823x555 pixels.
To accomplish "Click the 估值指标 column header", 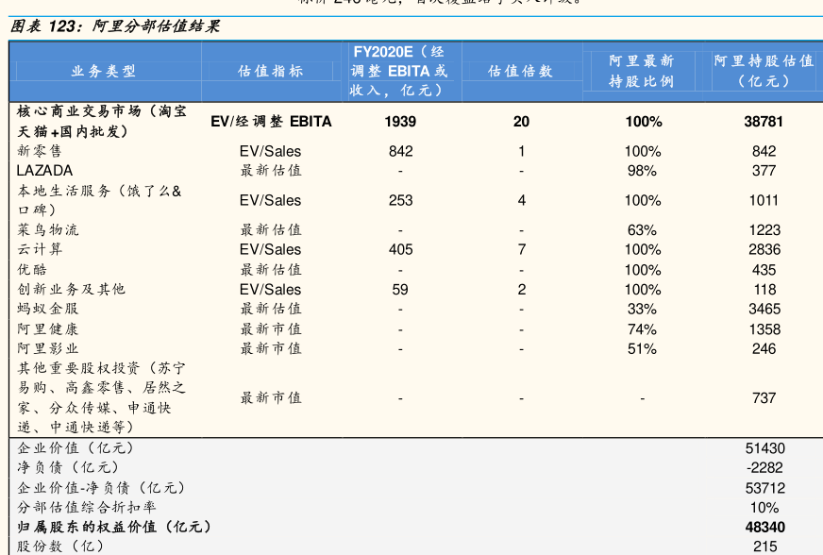I will coord(270,71).
